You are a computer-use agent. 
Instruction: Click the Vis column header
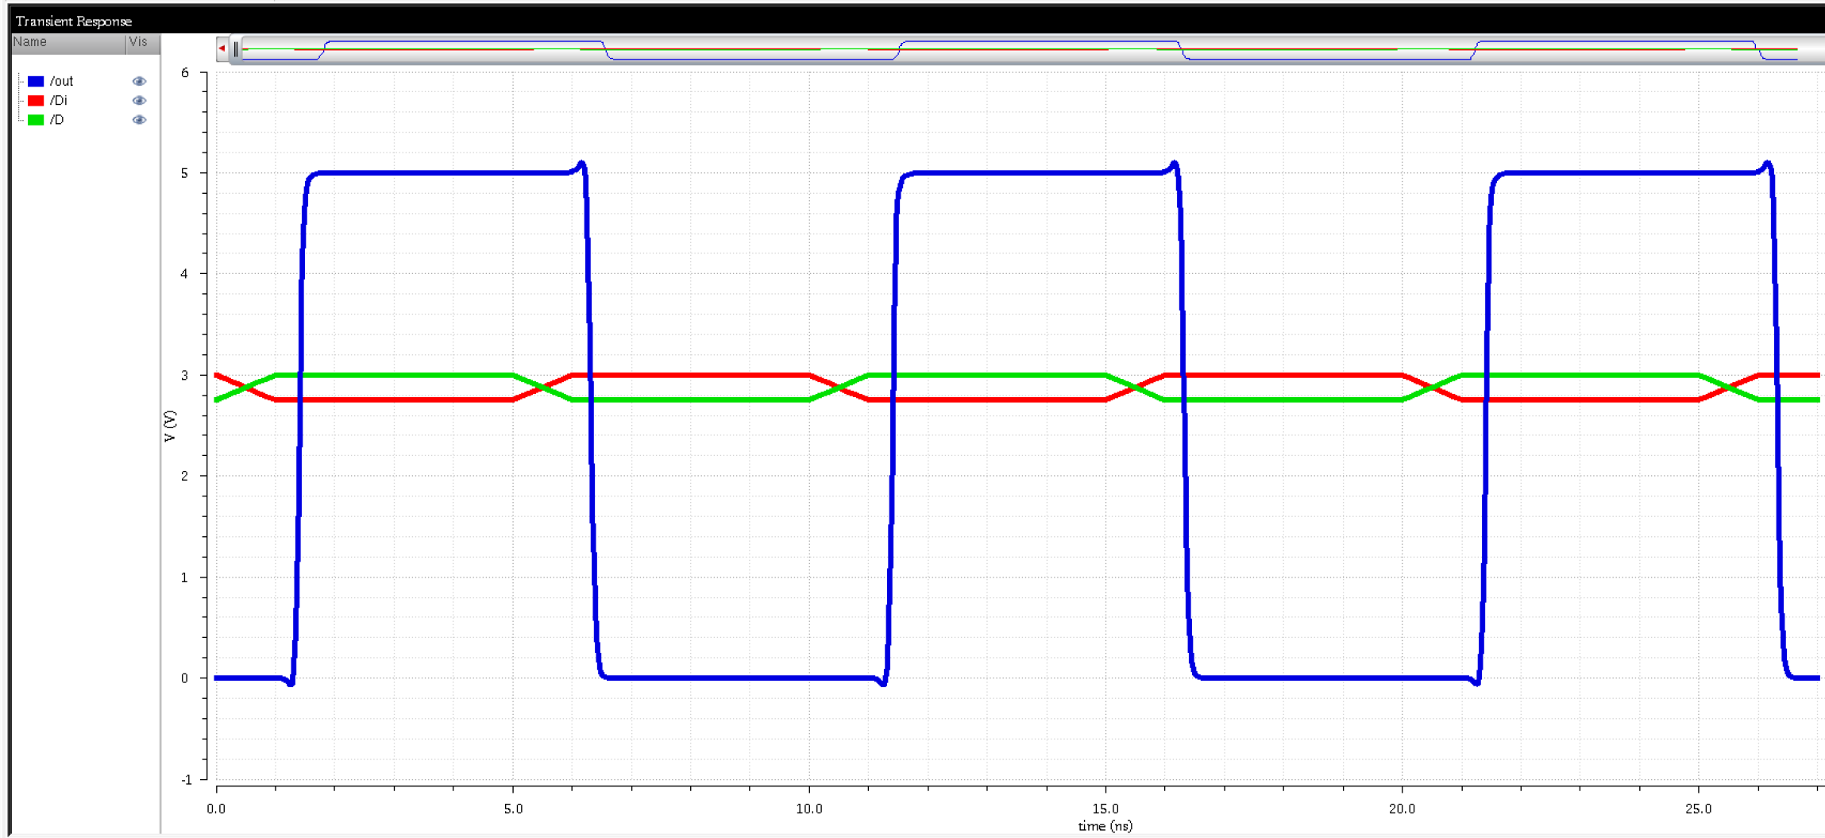pyautogui.click(x=143, y=43)
